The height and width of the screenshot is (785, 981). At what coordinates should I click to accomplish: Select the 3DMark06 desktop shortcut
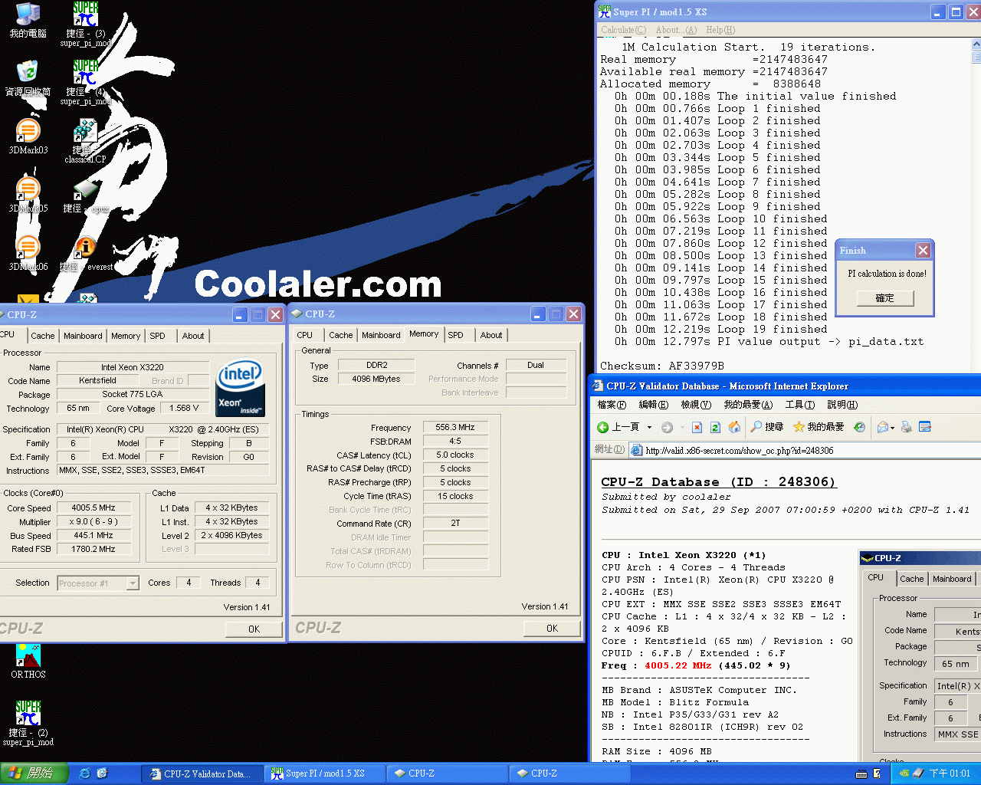[28, 254]
